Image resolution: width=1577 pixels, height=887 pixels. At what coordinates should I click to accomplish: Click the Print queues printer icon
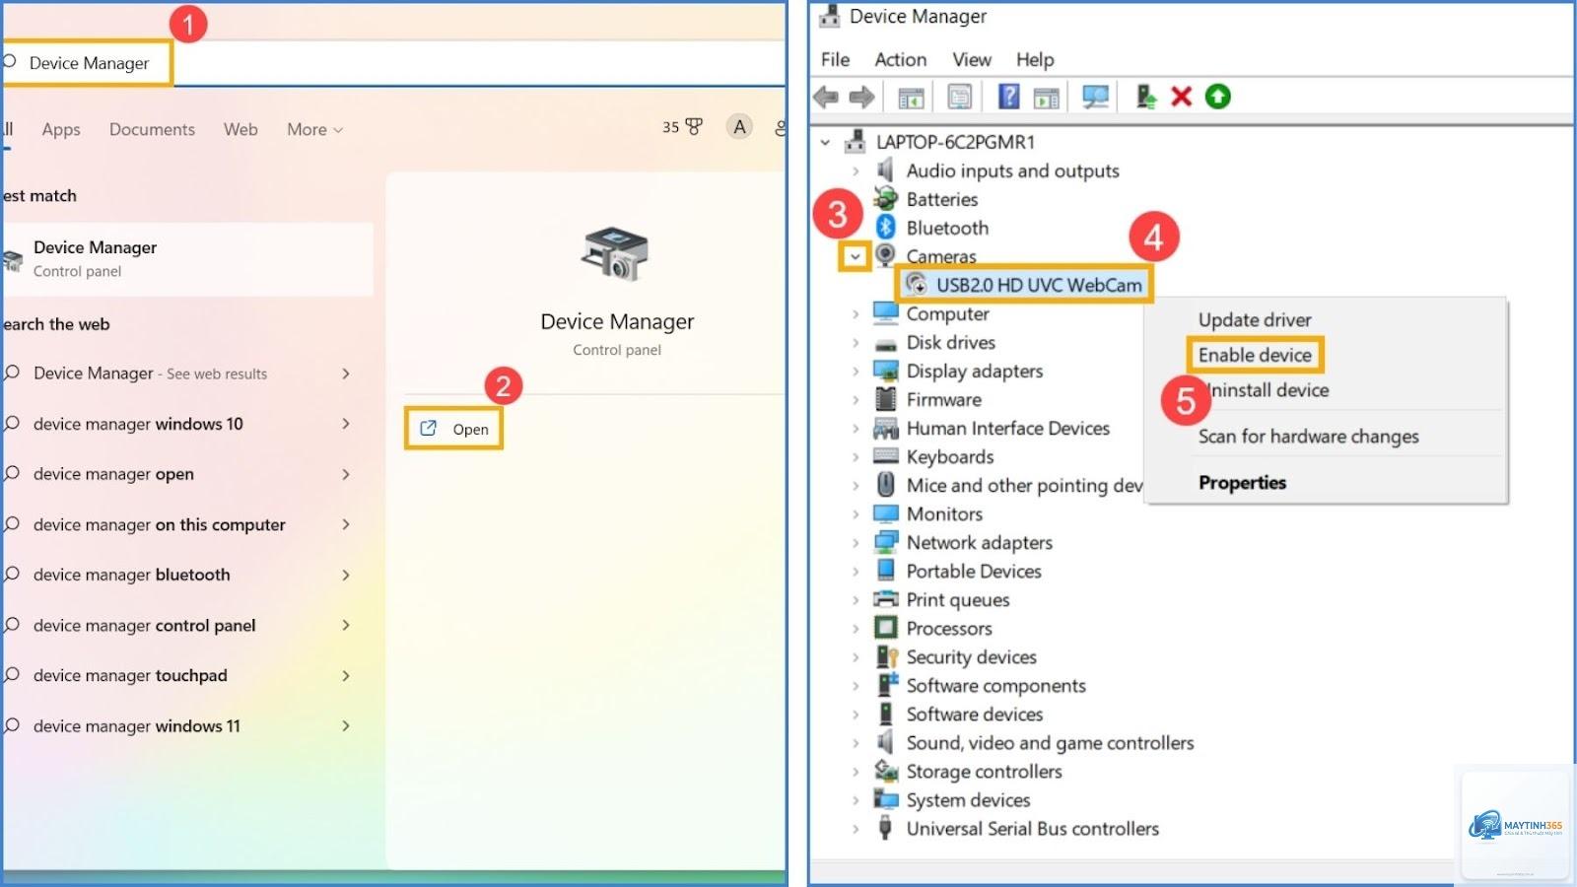click(x=886, y=599)
